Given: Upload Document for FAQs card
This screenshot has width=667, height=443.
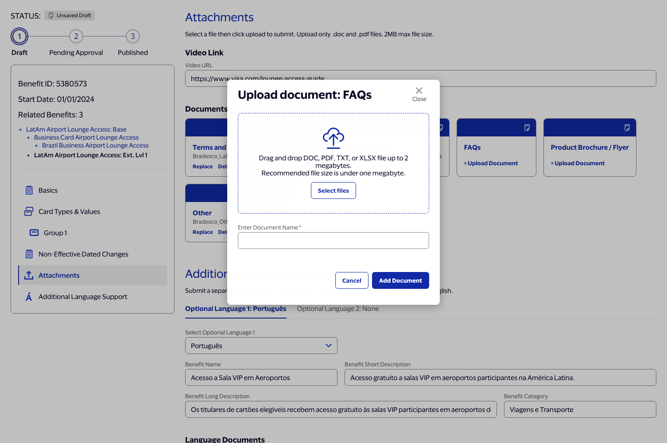Looking at the screenshot, I should point(491,163).
